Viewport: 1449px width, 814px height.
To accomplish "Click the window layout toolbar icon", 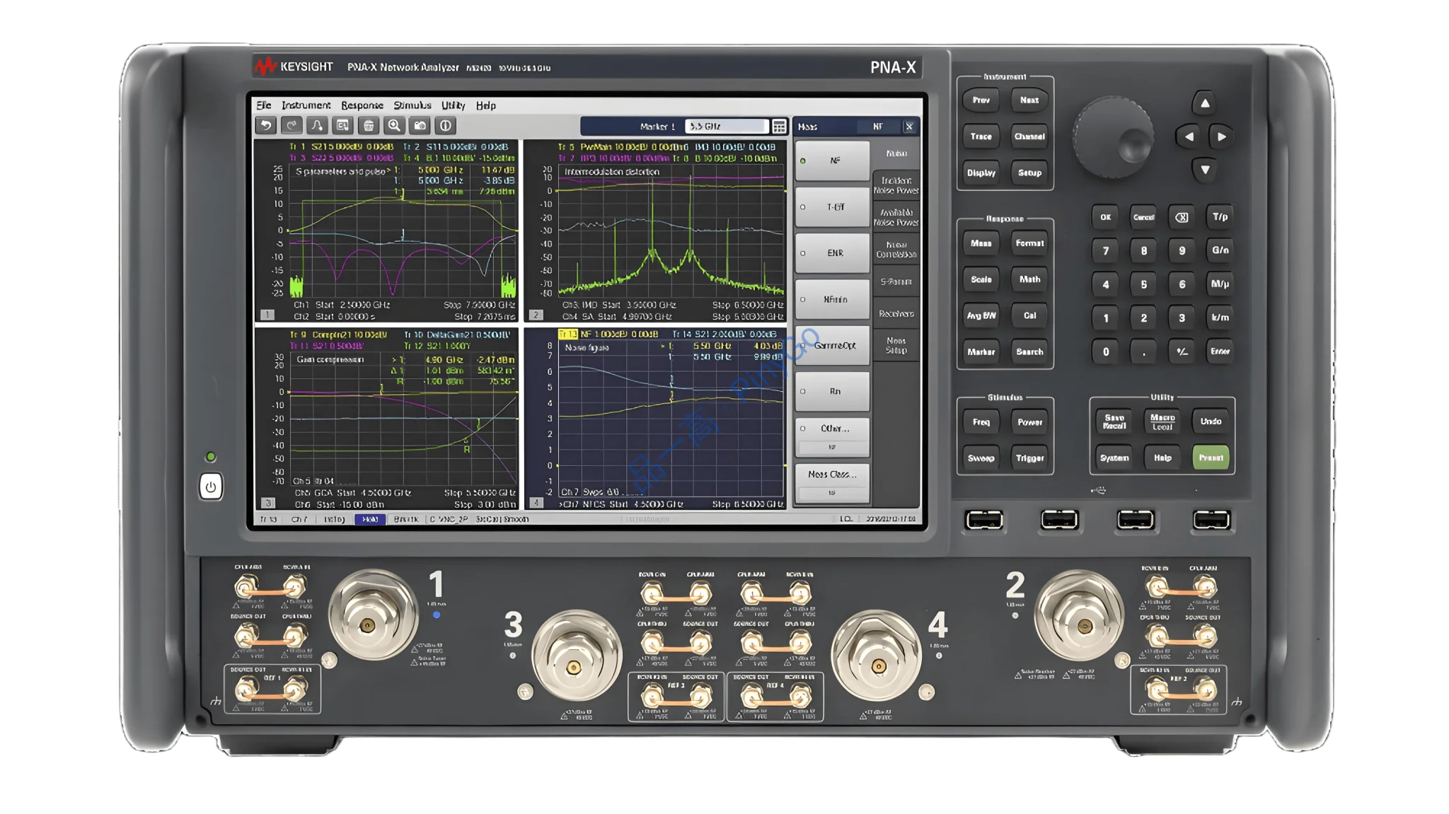I will tap(343, 126).
